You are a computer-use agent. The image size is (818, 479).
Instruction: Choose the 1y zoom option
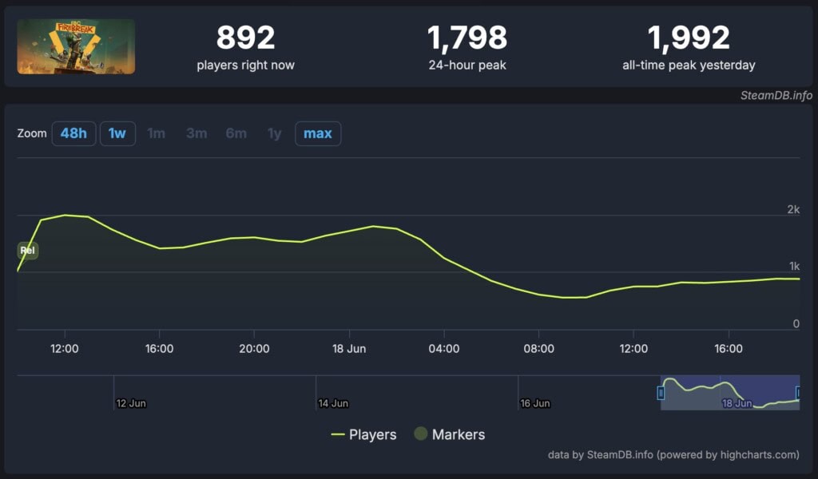pos(274,133)
